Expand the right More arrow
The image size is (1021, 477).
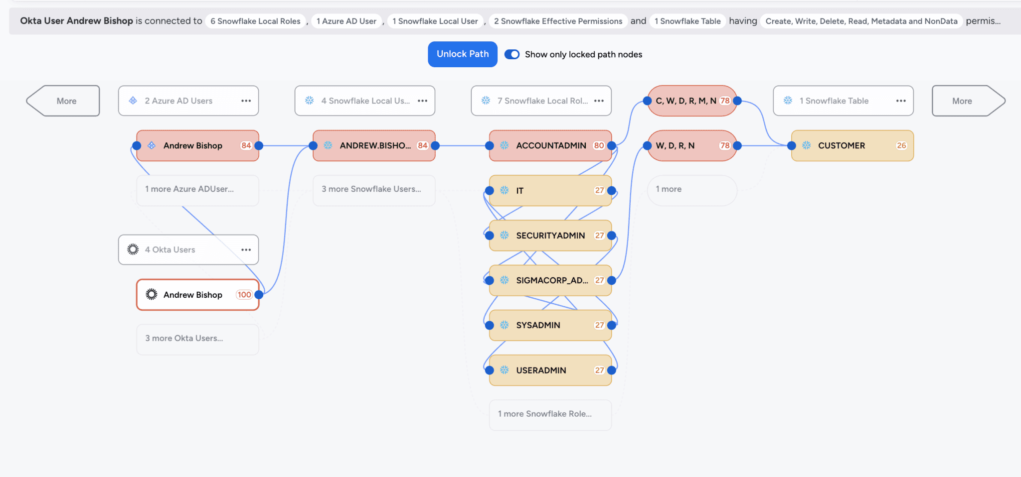click(x=962, y=101)
